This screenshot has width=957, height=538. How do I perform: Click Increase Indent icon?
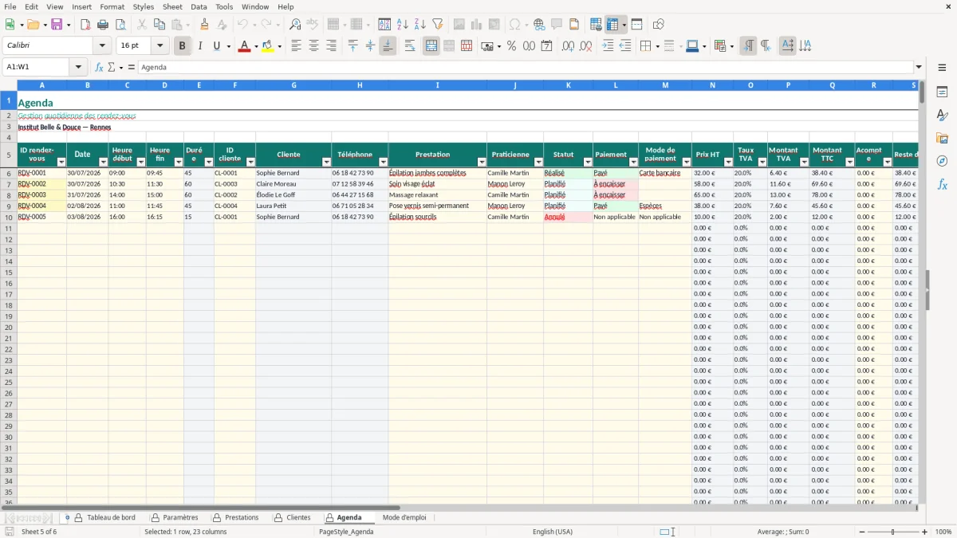608,46
